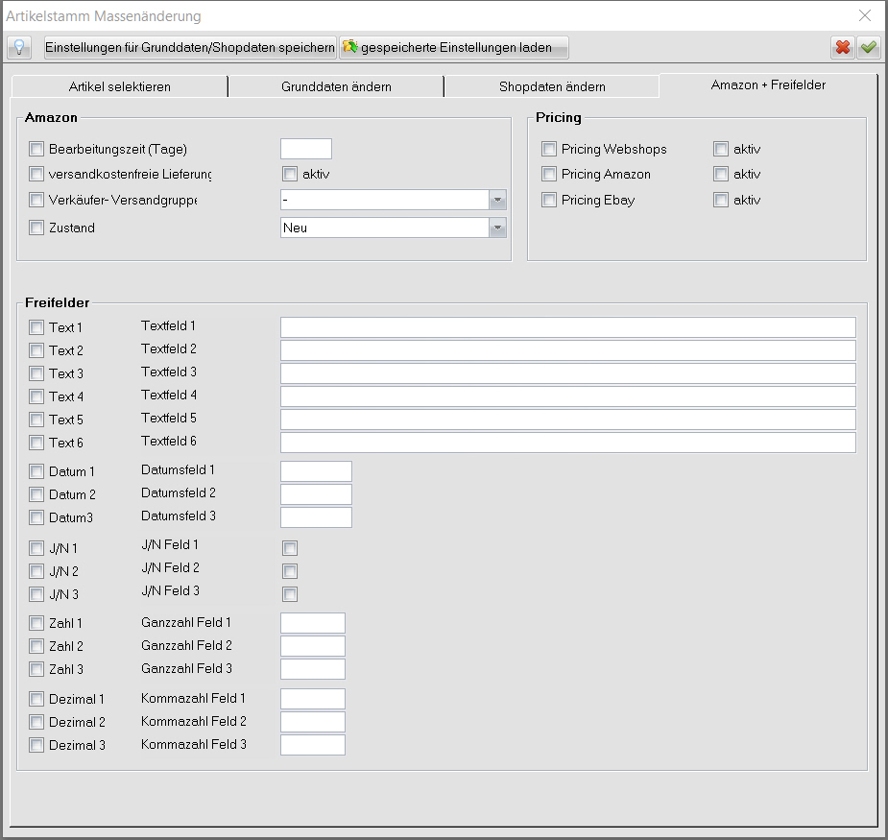
Task: Tick the Zahl 2 checkbox
Action: pyautogui.click(x=36, y=646)
